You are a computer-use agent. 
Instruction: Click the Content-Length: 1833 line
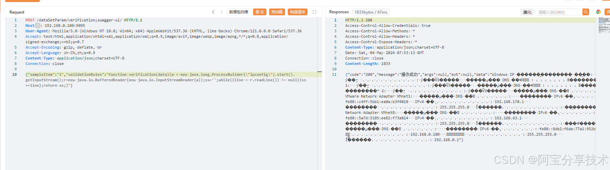[x=368, y=64]
